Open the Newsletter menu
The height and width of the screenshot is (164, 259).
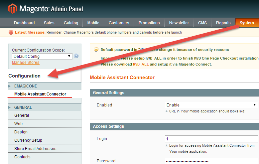[179, 23]
